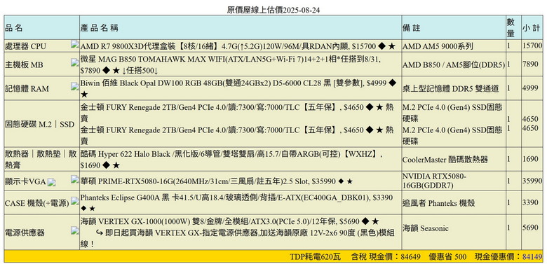Click the 桌上型記憶體 DDR5 雙通道 remark

click(x=451, y=89)
